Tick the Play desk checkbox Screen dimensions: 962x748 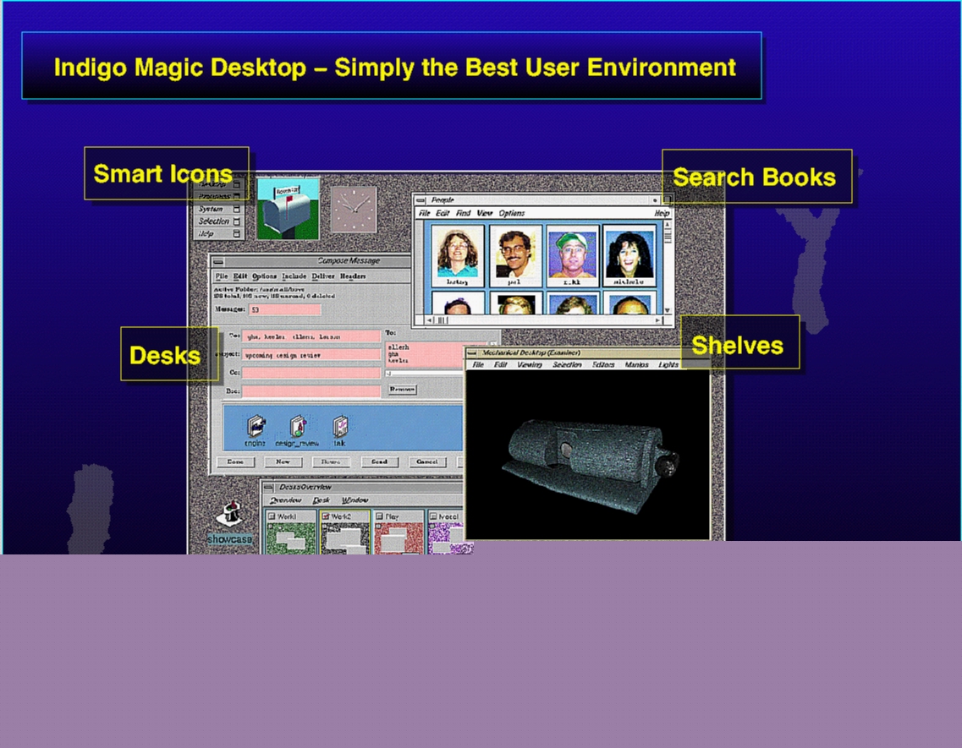pyautogui.click(x=379, y=517)
